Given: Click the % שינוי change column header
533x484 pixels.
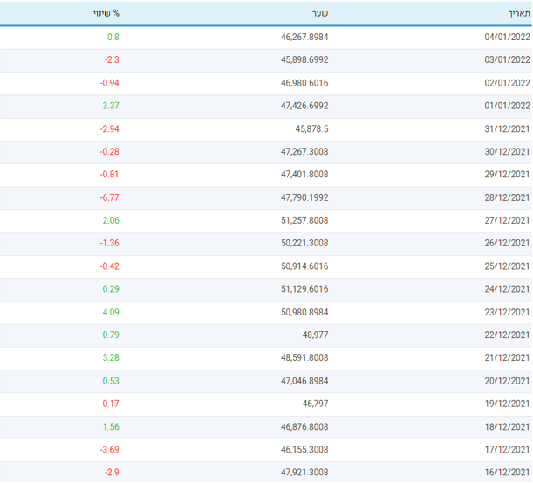Looking at the screenshot, I should click(x=106, y=13).
